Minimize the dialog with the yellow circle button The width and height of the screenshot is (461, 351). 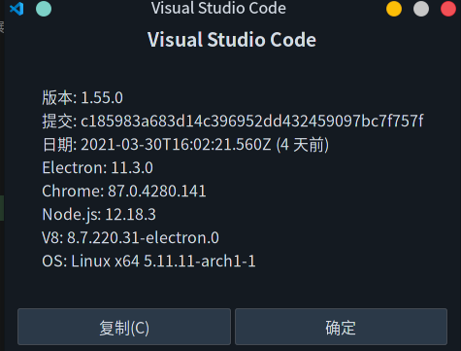pos(394,9)
